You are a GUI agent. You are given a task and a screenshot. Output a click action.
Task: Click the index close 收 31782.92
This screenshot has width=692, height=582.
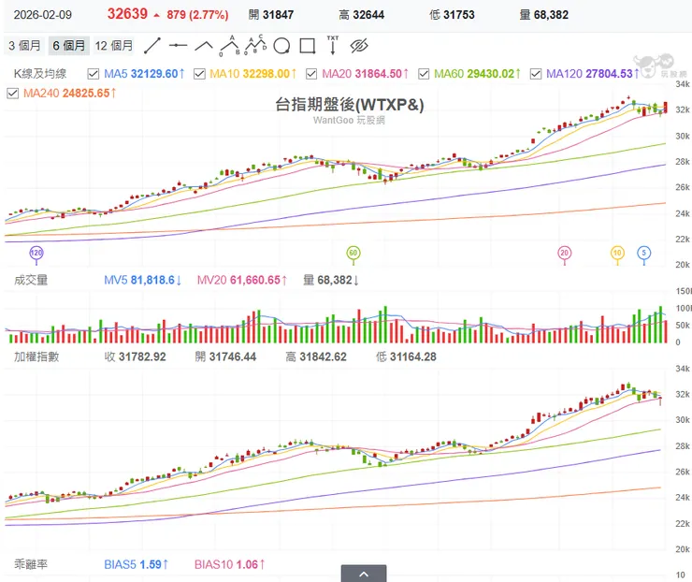136,356
